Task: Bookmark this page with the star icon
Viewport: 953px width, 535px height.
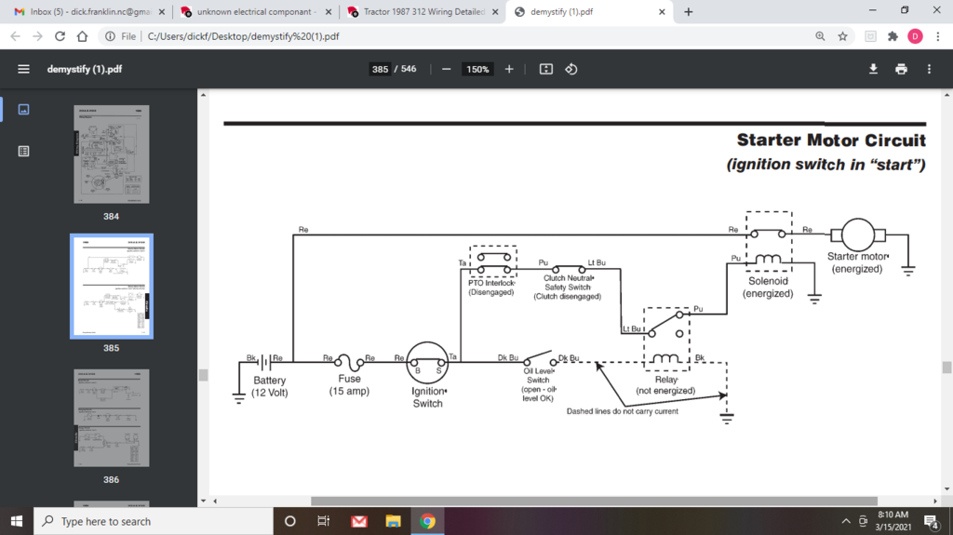Action: (x=842, y=36)
